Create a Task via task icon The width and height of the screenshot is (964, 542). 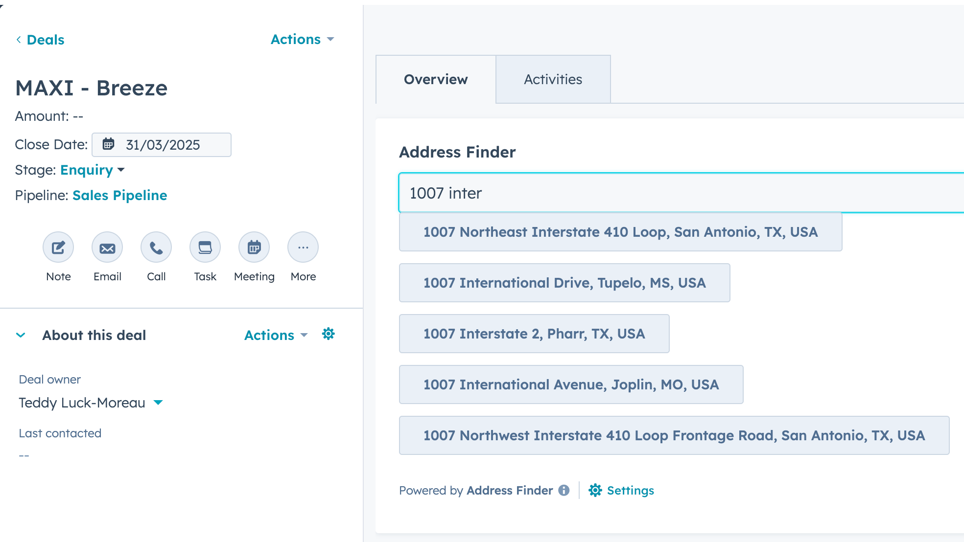click(205, 248)
